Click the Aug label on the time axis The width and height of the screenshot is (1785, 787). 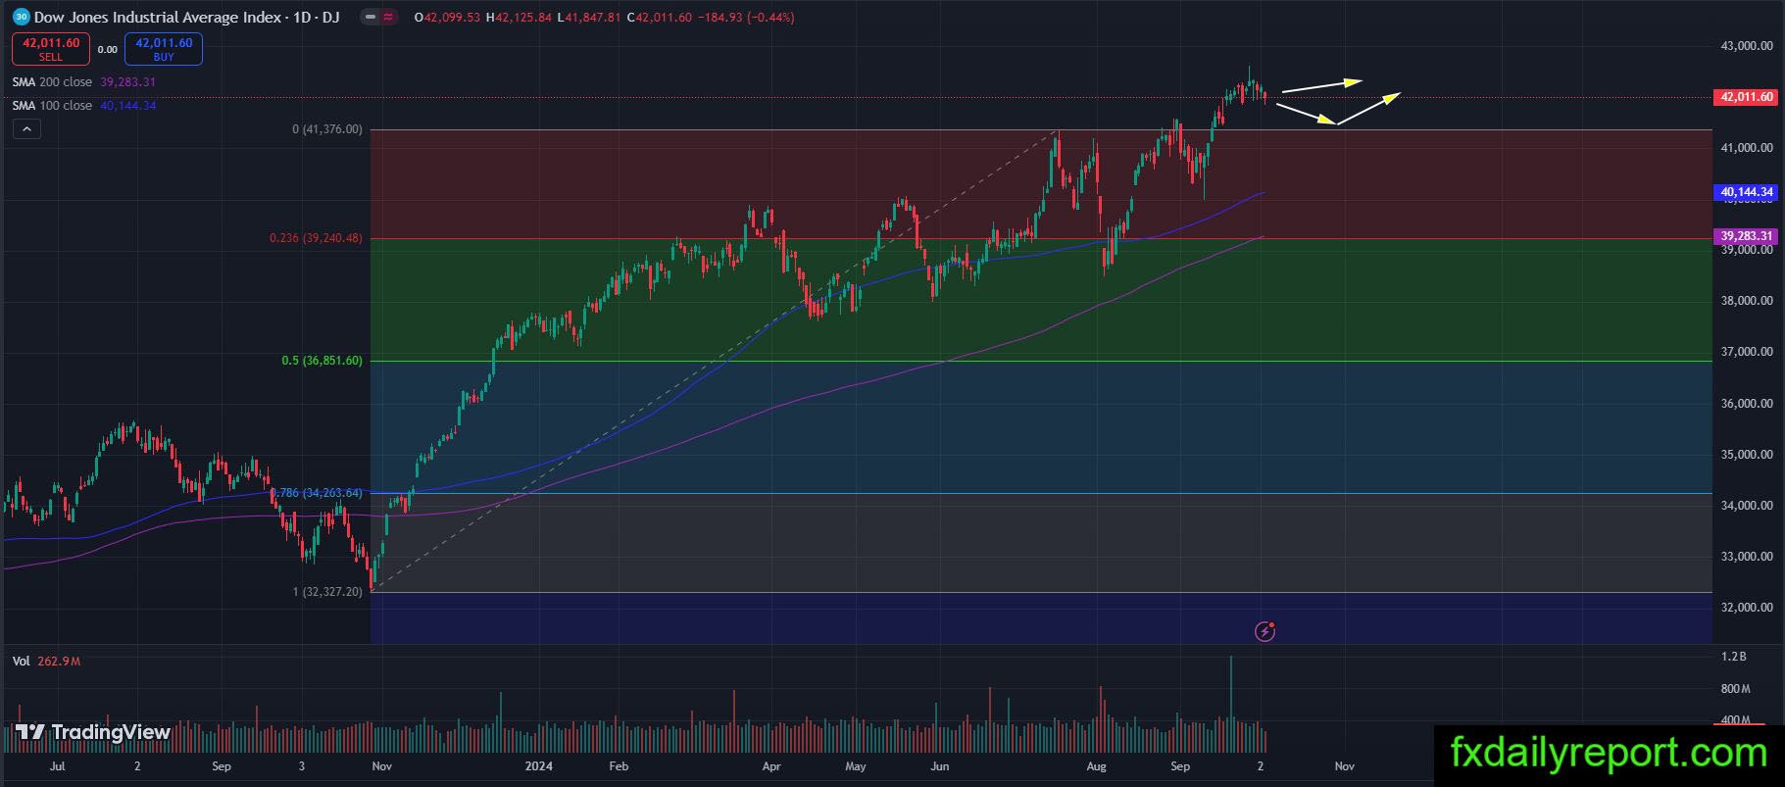pos(1096,766)
